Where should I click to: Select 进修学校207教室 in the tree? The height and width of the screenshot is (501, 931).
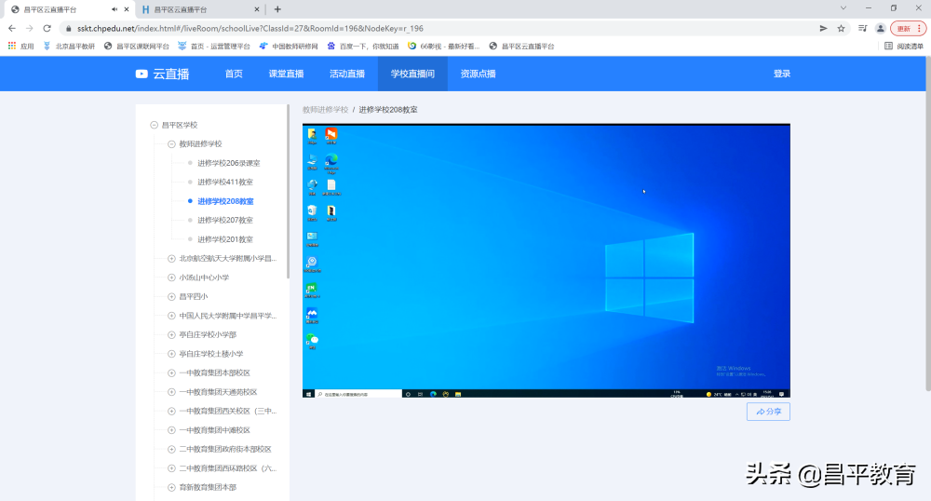tap(225, 220)
